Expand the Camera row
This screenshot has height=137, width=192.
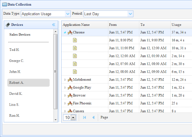click(65, 111)
